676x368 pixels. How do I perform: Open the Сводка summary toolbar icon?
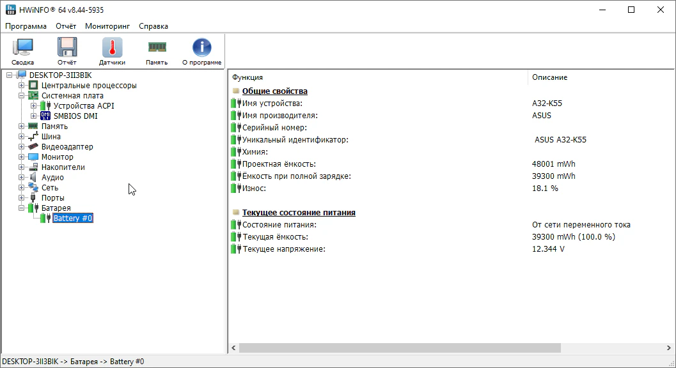pyautogui.click(x=22, y=50)
